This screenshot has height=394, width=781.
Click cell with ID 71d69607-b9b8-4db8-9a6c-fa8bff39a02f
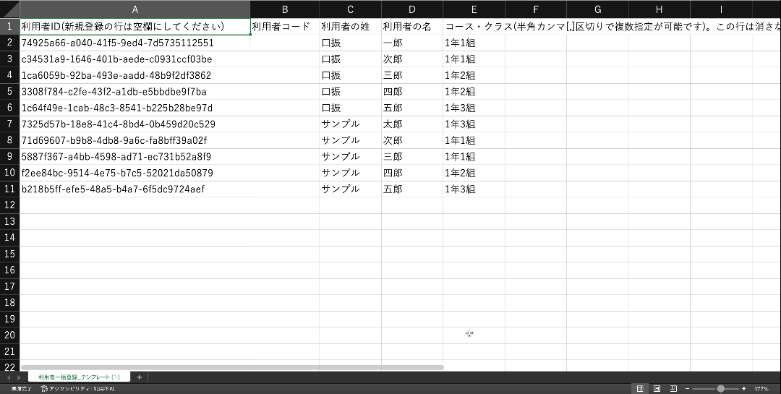click(135, 140)
